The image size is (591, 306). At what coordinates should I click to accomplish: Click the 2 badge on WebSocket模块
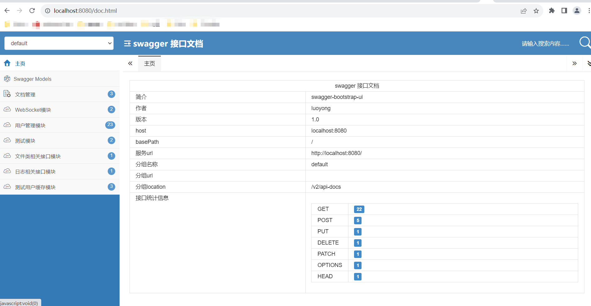111,109
